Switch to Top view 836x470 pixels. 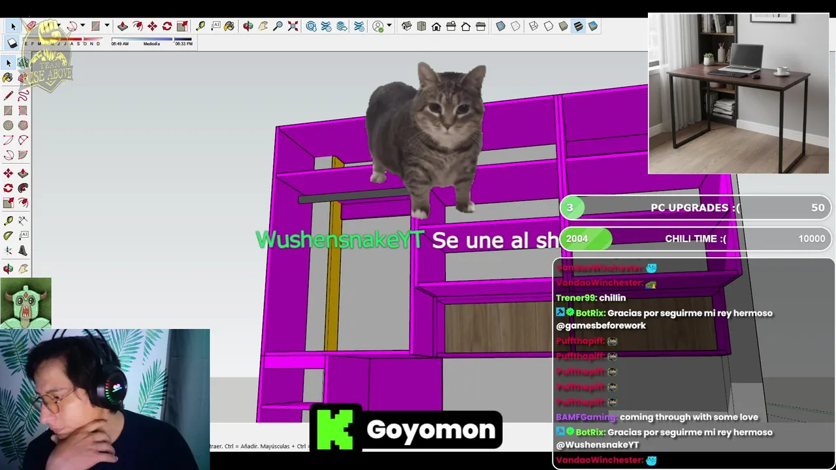pyautogui.click(x=421, y=26)
